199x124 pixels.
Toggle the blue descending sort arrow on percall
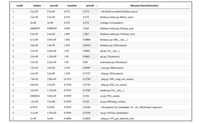(x=97, y=6)
